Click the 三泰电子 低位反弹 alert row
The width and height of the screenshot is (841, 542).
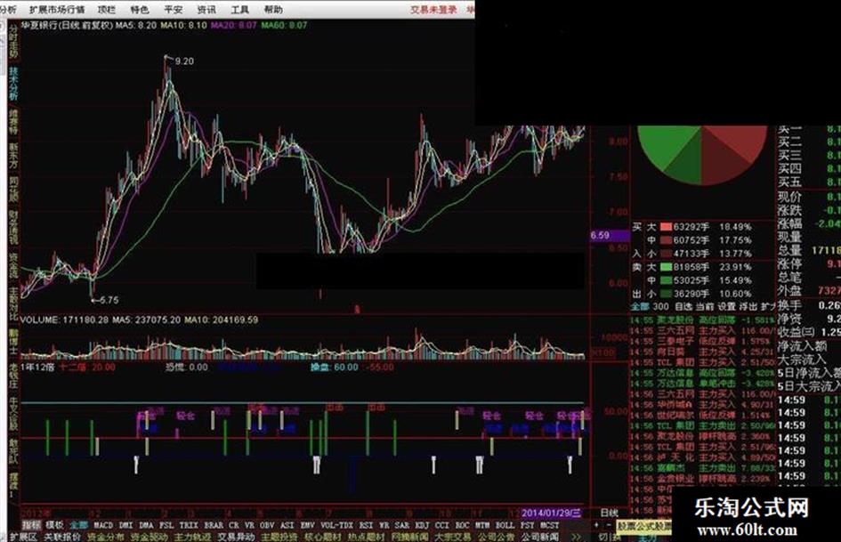703,341
